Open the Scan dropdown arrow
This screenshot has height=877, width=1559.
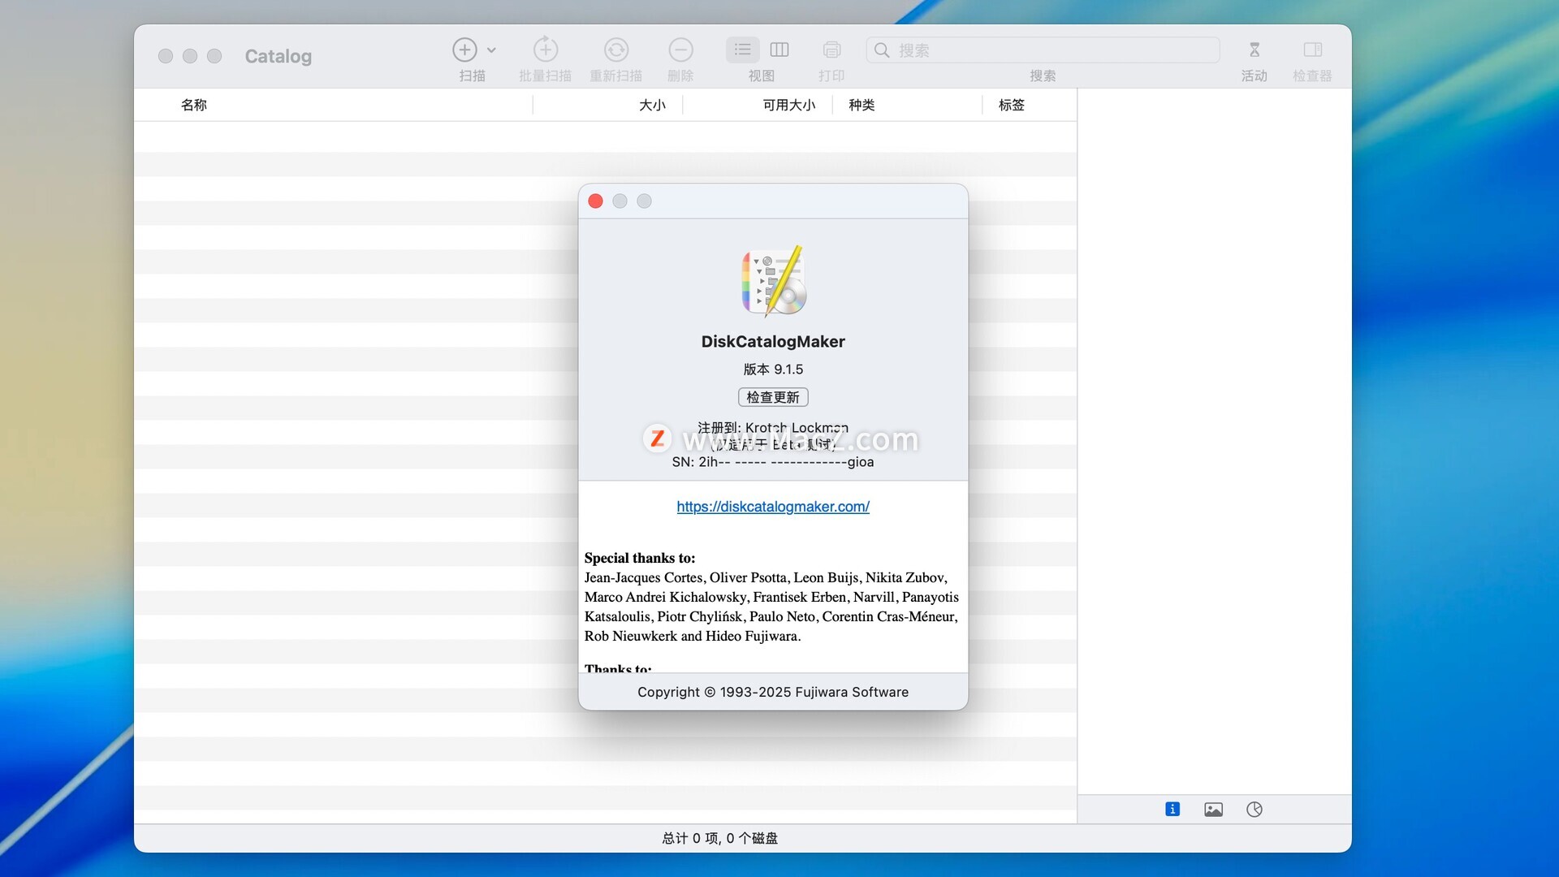point(491,50)
